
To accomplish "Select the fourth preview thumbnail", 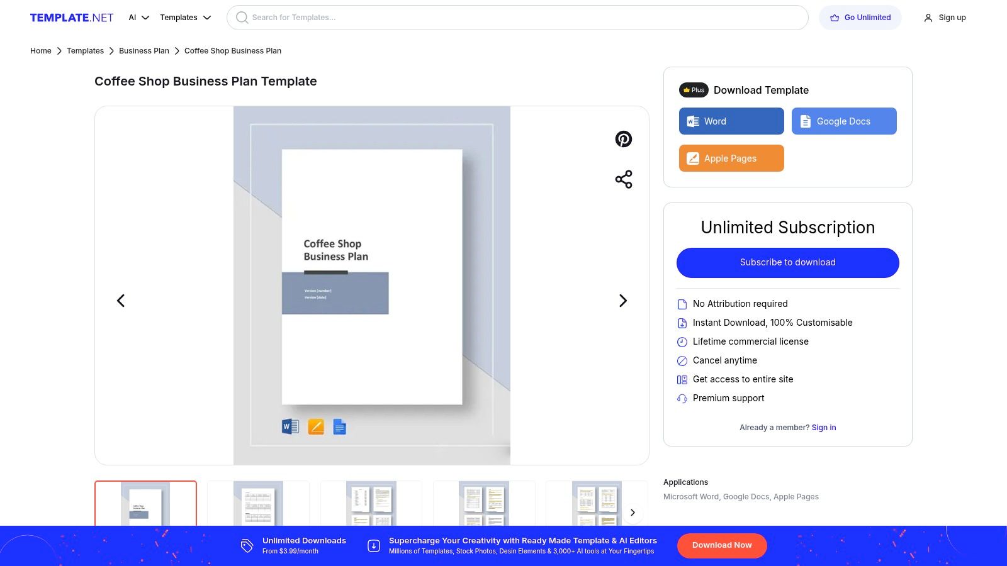I will pos(484,503).
